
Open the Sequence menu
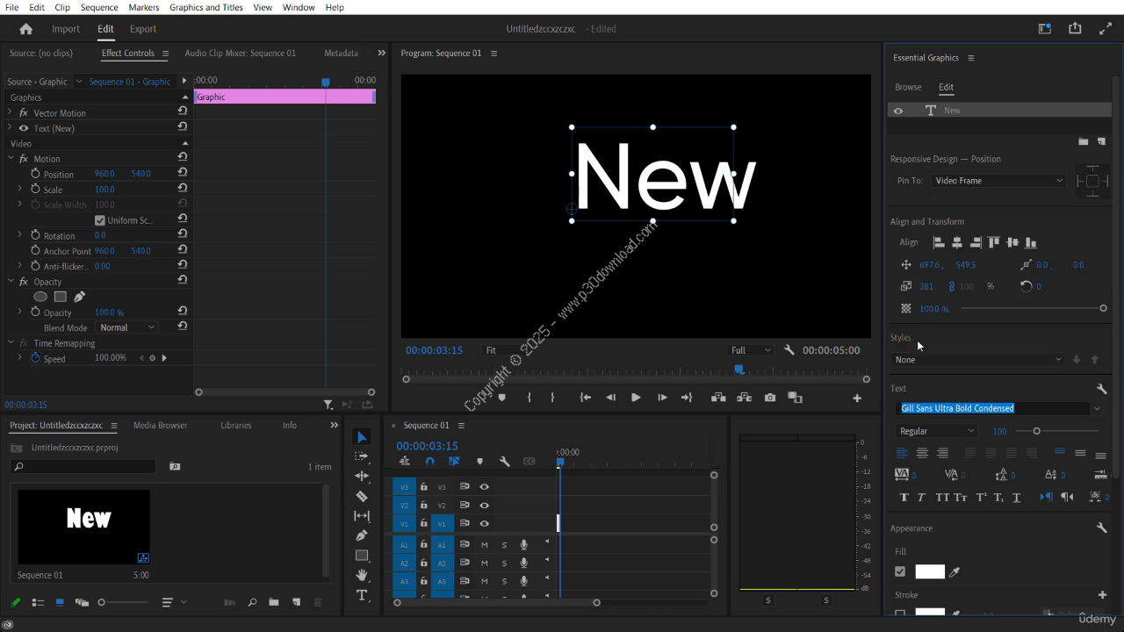[99, 7]
